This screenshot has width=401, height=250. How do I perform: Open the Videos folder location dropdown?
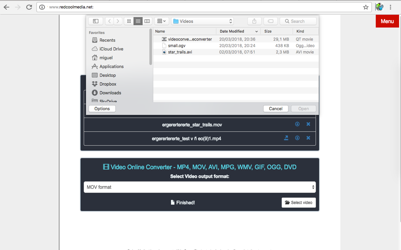[202, 21]
